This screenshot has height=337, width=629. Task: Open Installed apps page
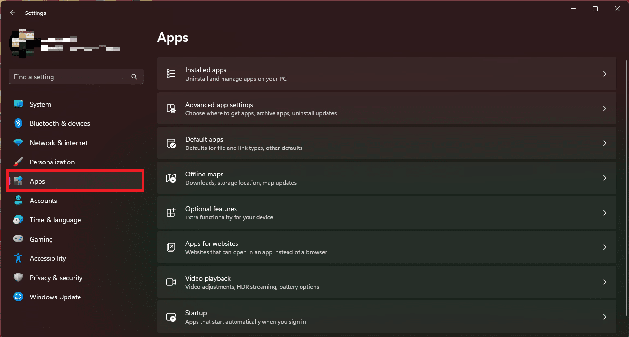pos(387,74)
